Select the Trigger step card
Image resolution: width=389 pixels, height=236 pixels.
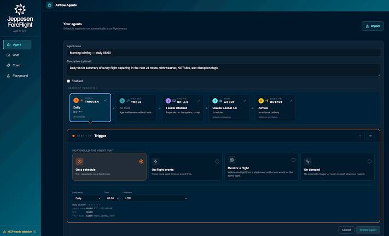(90, 108)
